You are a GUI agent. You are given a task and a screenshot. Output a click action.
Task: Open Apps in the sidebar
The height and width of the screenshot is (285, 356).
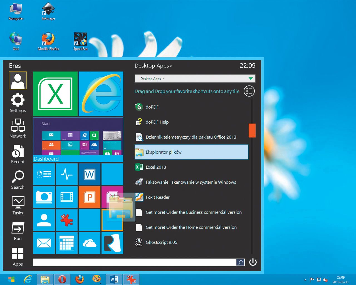(x=18, y=257)
